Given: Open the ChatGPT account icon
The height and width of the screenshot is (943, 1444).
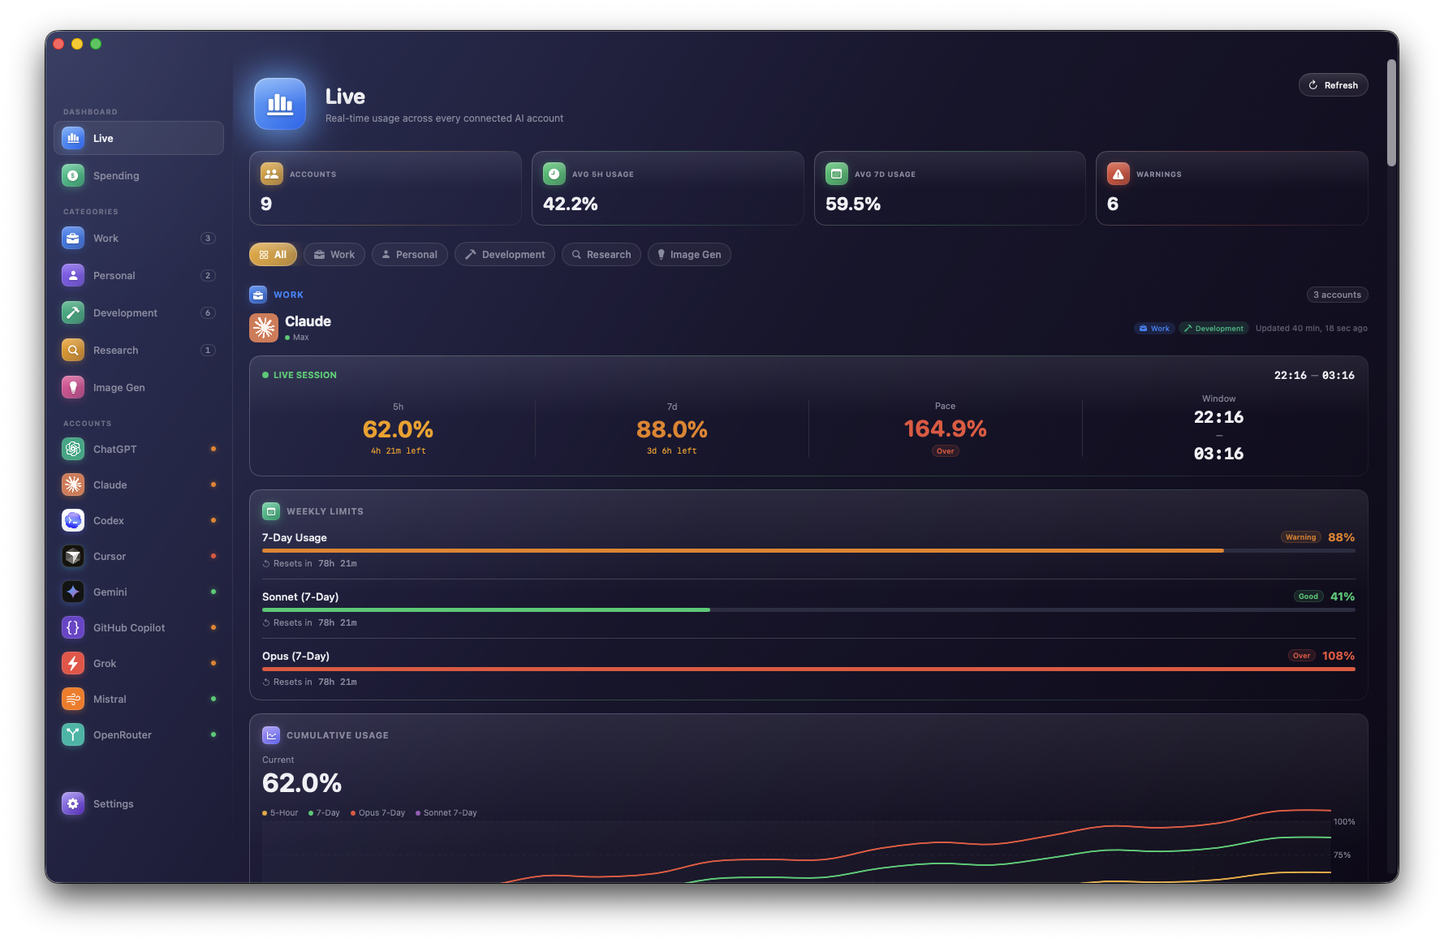Looking at the screenshot, I should pos(73,449).
